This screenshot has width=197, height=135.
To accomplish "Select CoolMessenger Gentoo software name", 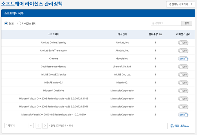I will (x=54, y=67).
